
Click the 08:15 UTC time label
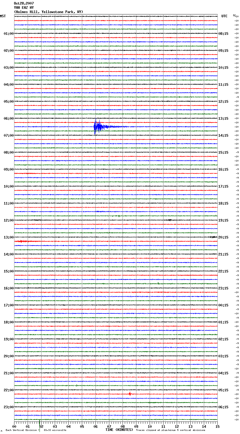point(223,34)
